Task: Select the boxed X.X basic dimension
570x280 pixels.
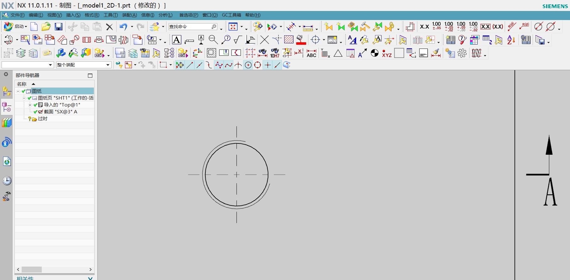Action: click(485, 27)
